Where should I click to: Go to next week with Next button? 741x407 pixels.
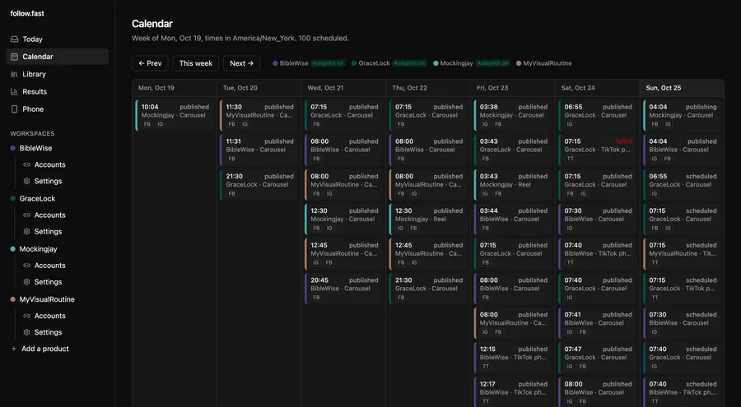[x=242, y=63]
